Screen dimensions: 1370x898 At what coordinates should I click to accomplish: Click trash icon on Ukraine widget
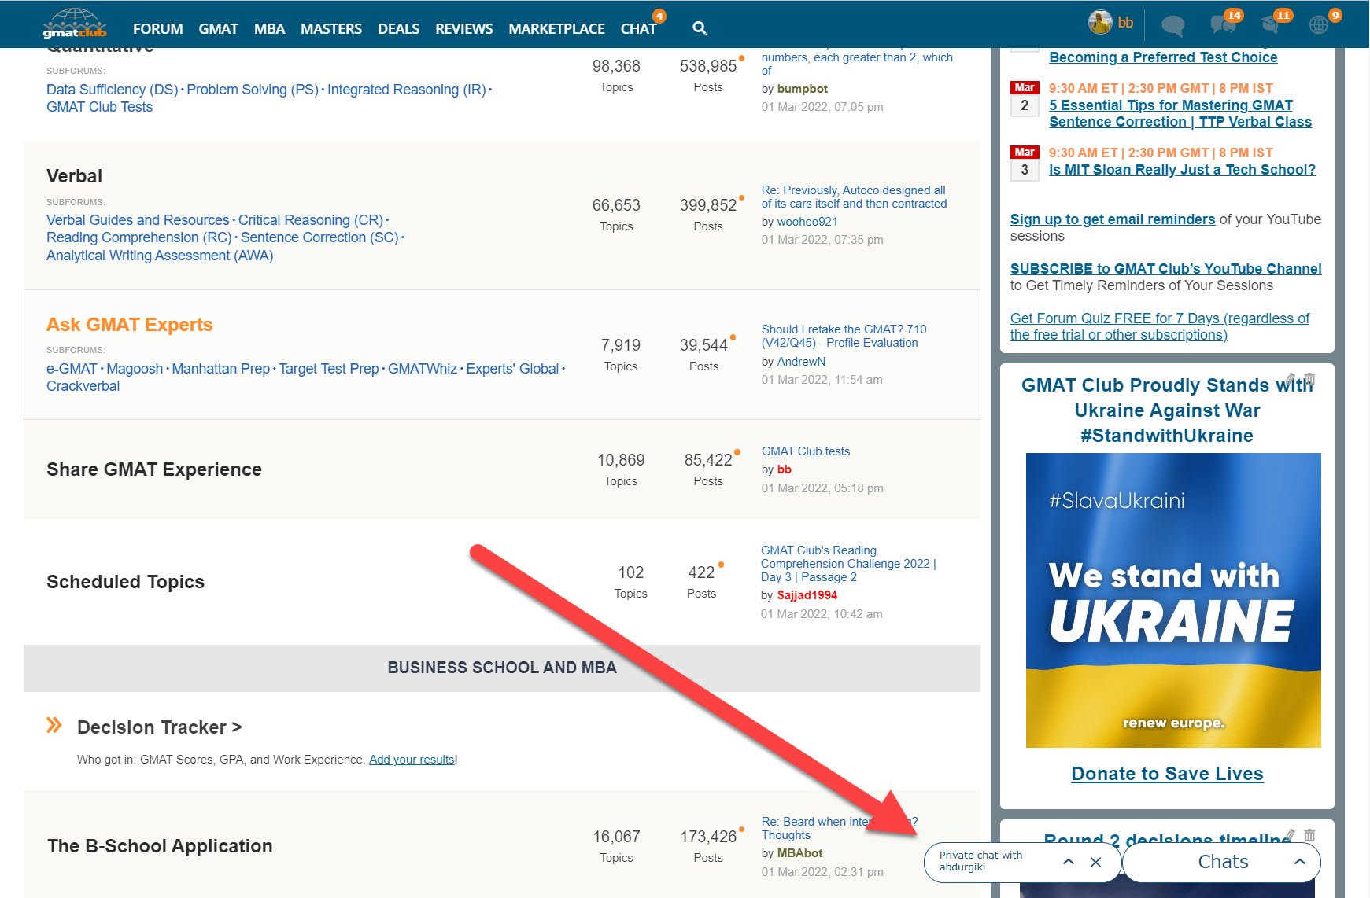coord(1309,379)
